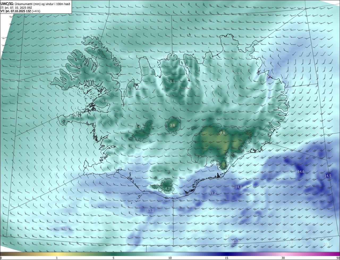Image resolution: width=340 pixels, height=260 pixels.
Task: Click the 13.2 value off the south coast
Action: 212,193
